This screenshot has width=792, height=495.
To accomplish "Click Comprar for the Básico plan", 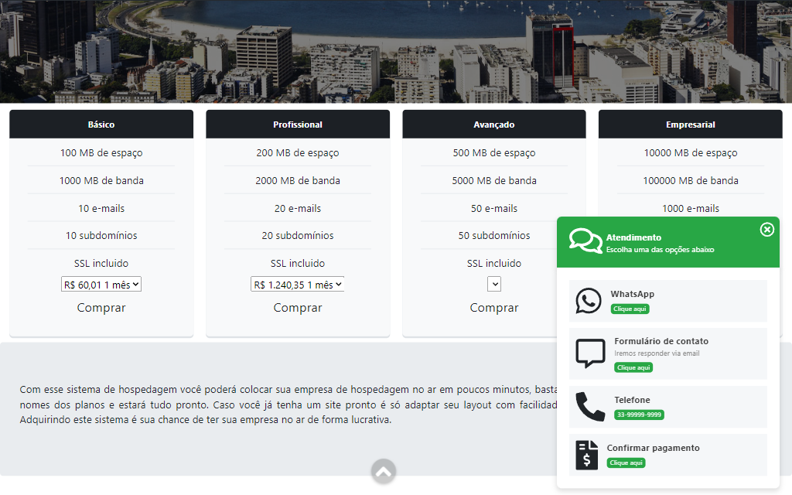I will [x=101, y=308].
